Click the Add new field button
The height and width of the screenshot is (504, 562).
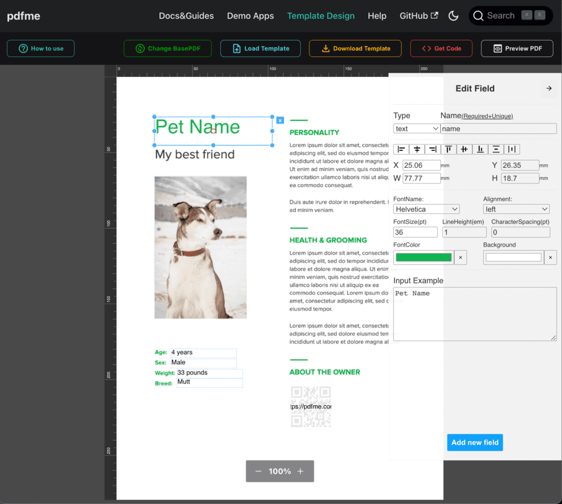click(x=475, y=442)
